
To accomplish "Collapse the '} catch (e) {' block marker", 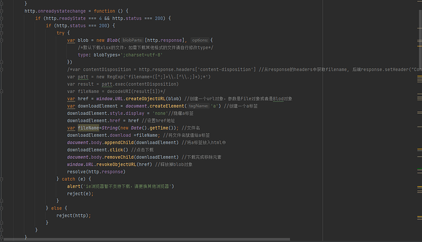I will (x=1, y=179).
